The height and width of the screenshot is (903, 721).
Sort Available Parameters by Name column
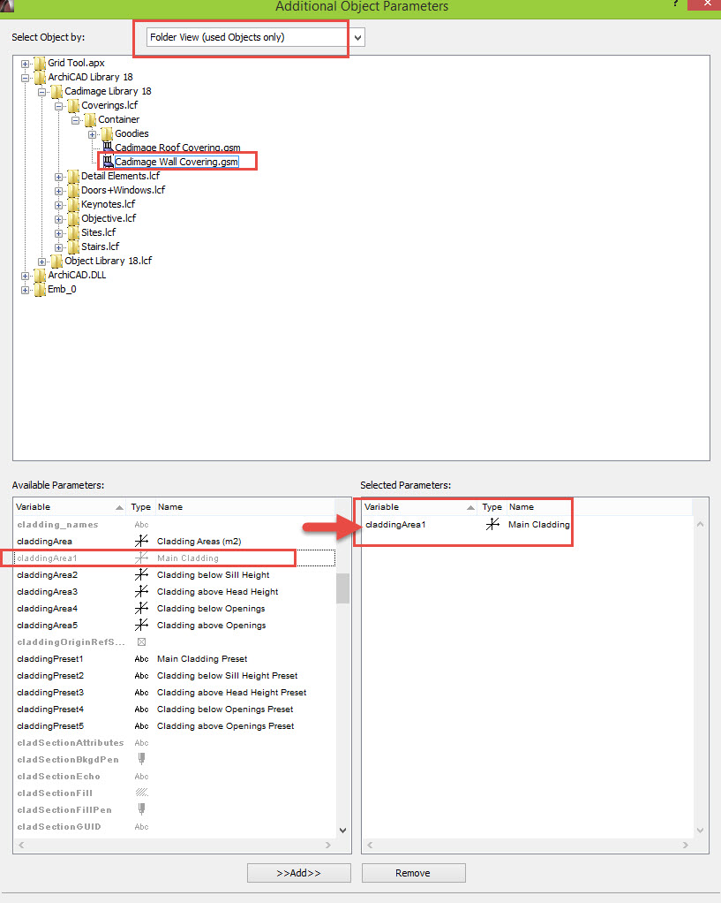(x=245, y=507)
